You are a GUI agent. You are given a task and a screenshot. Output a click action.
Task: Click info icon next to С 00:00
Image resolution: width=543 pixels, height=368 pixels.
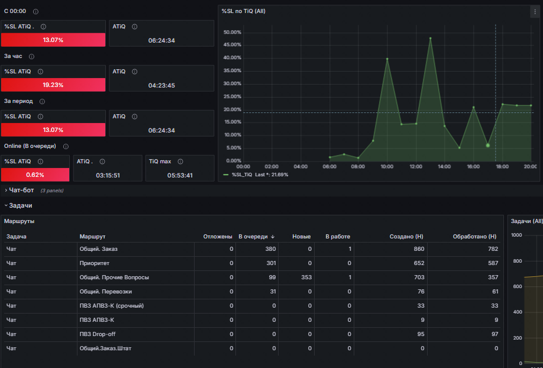[35, 11]
